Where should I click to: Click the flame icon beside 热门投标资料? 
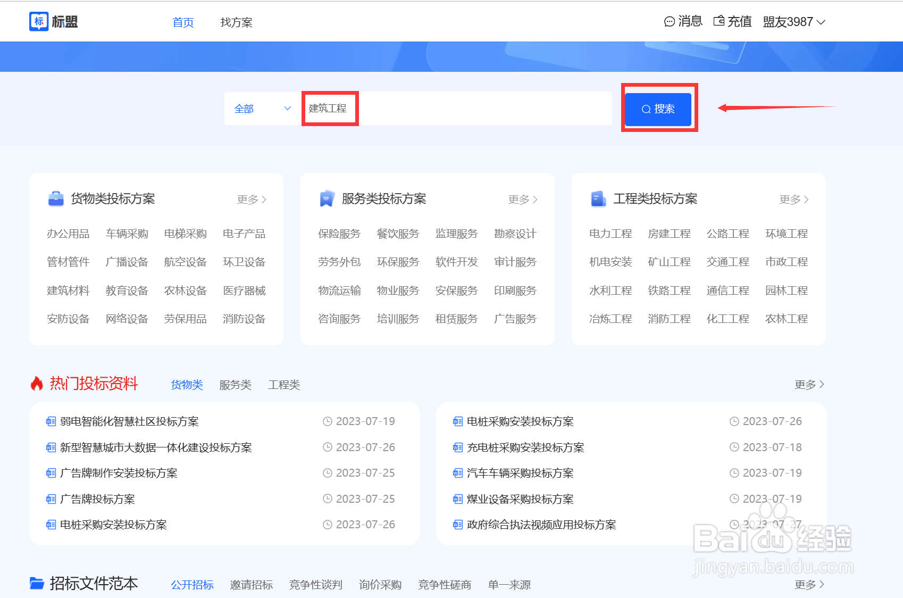(x=36, y=383)
